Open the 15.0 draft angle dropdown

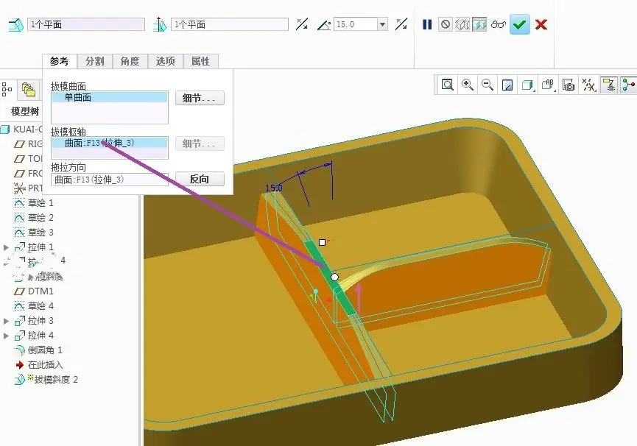[382, 25]
